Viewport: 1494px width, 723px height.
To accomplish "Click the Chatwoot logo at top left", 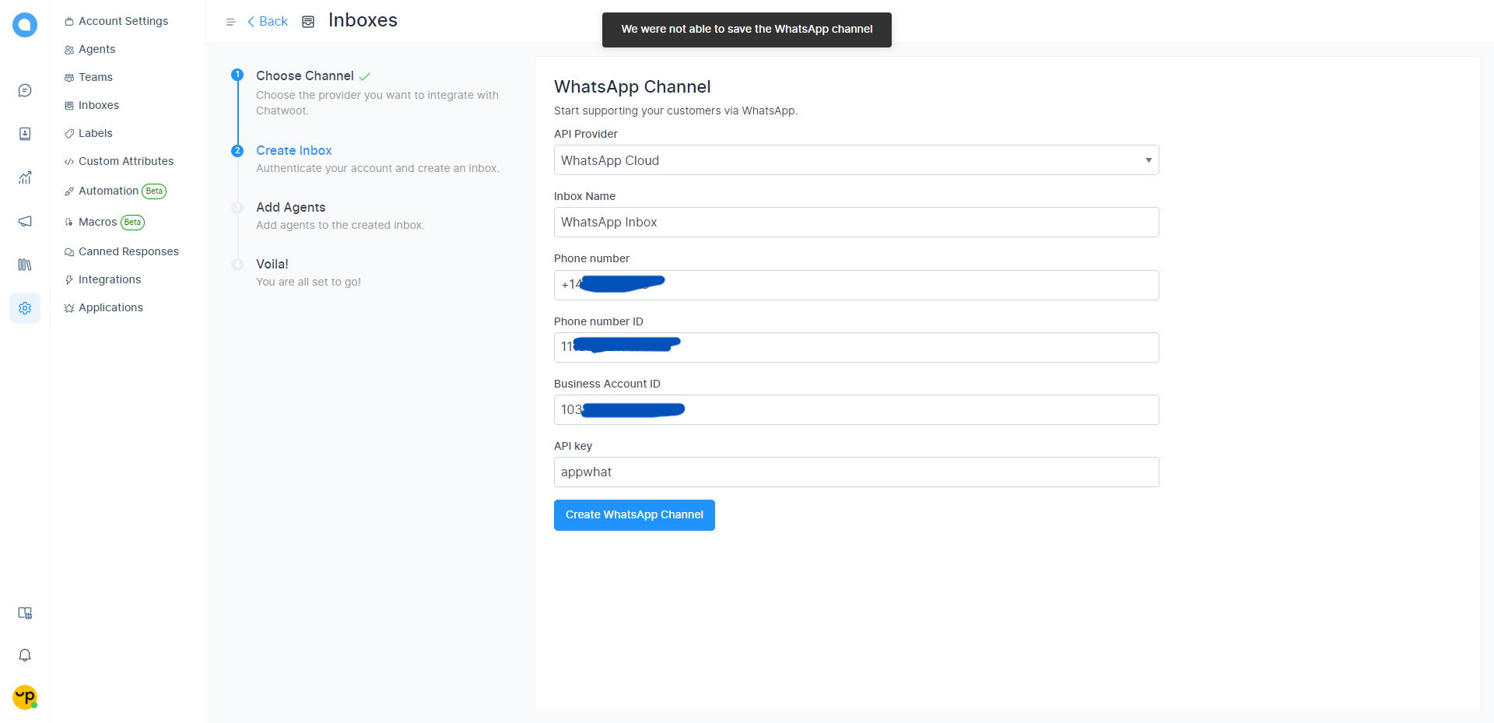I will coord(25,25).
